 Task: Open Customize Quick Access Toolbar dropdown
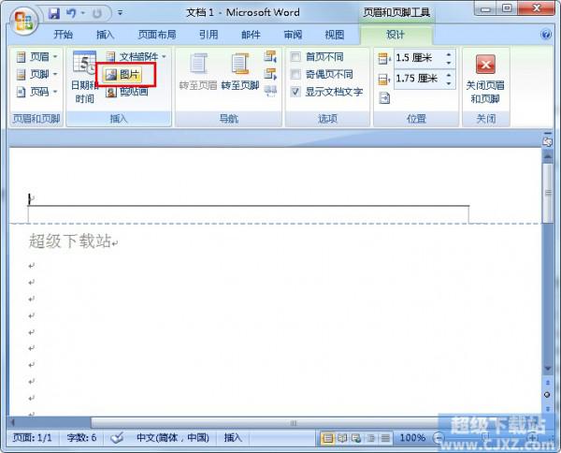click(x=121, y=13)
